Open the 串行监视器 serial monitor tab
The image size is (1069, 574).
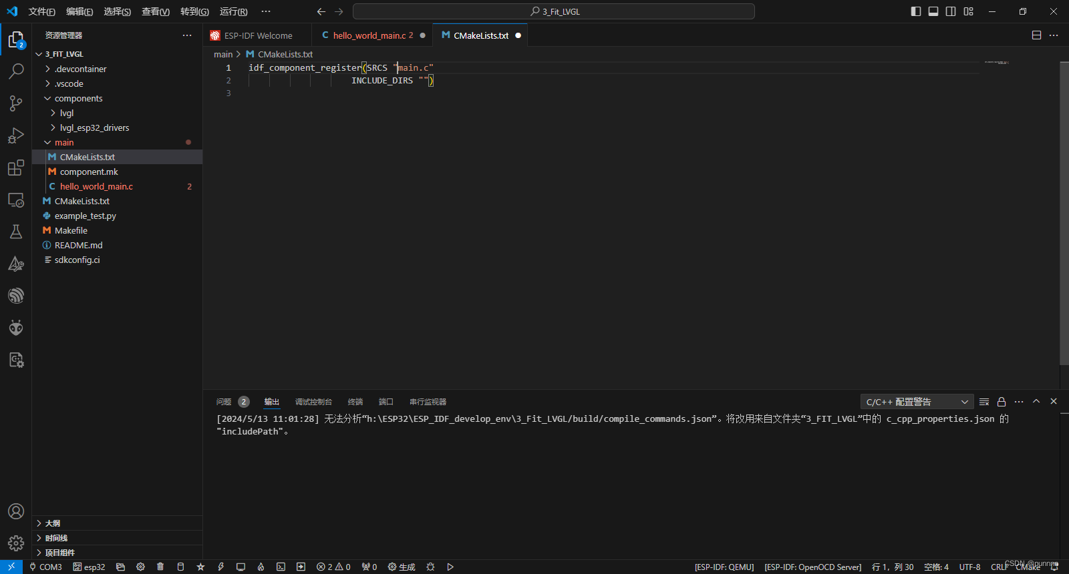click(428, 402)
